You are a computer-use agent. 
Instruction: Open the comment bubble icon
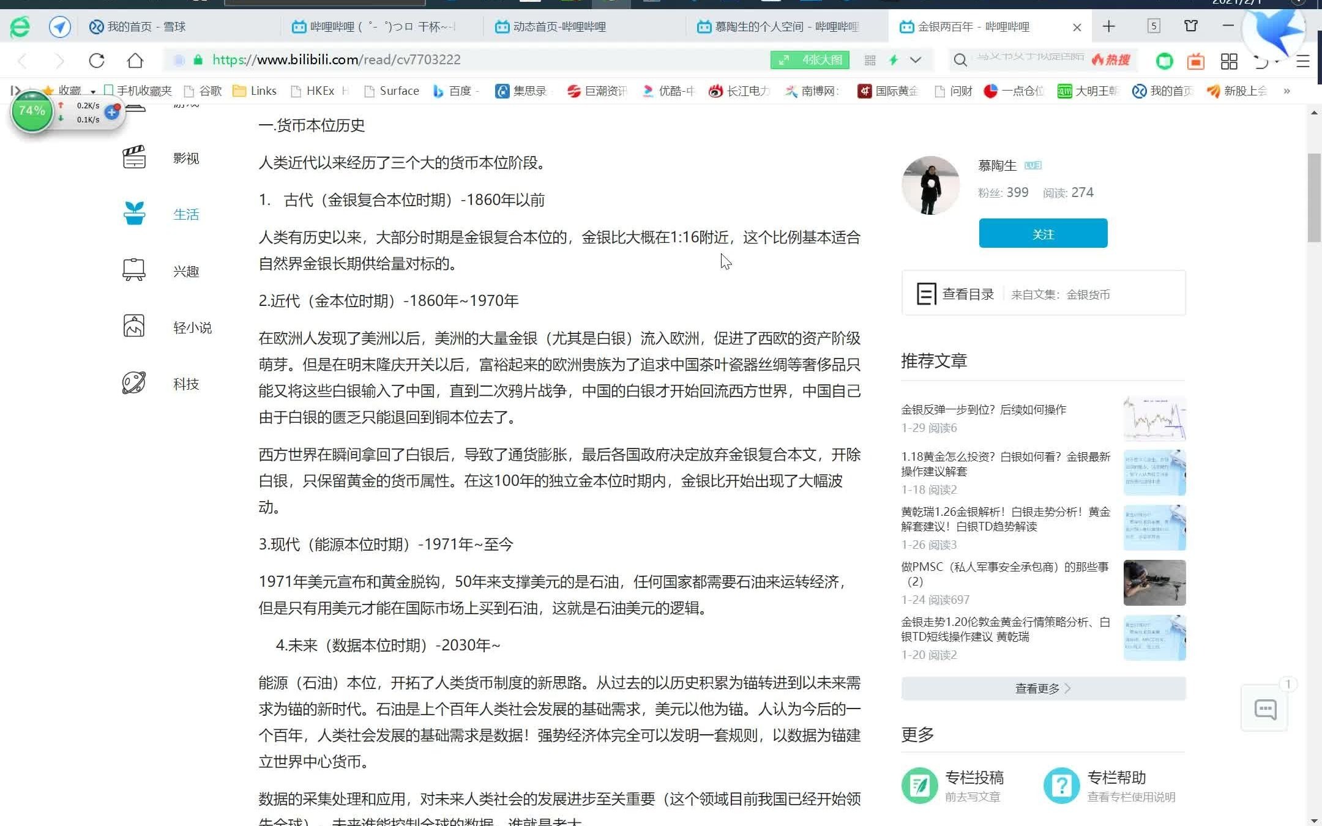tap(1265, 710)
